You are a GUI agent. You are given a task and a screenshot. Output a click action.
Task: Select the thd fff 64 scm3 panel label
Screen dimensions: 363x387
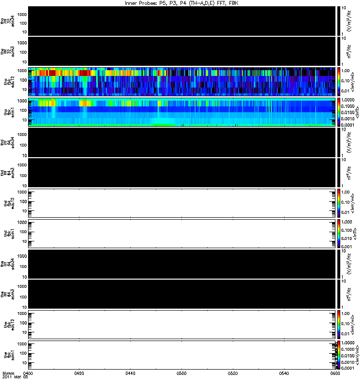pyautogui.click(x=7, y=173)
